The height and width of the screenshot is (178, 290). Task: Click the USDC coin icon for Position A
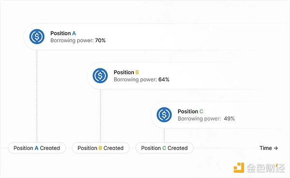click(37, 37)
